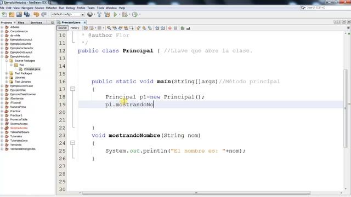
Task: Open the Navigate menu
Action: (x=27, y=8)
